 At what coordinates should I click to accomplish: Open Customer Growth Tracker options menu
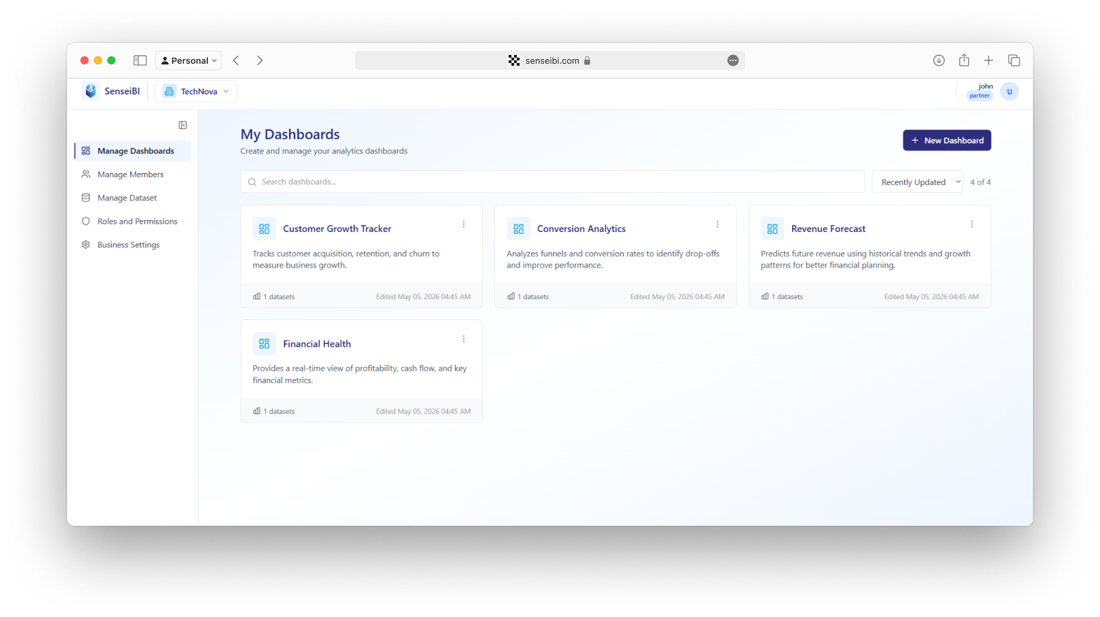[463, 225]
